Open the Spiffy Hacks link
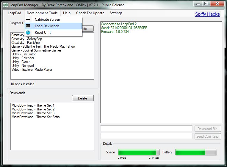The width and height of the screenshot is (227, 167). click(x=207, y=14)
